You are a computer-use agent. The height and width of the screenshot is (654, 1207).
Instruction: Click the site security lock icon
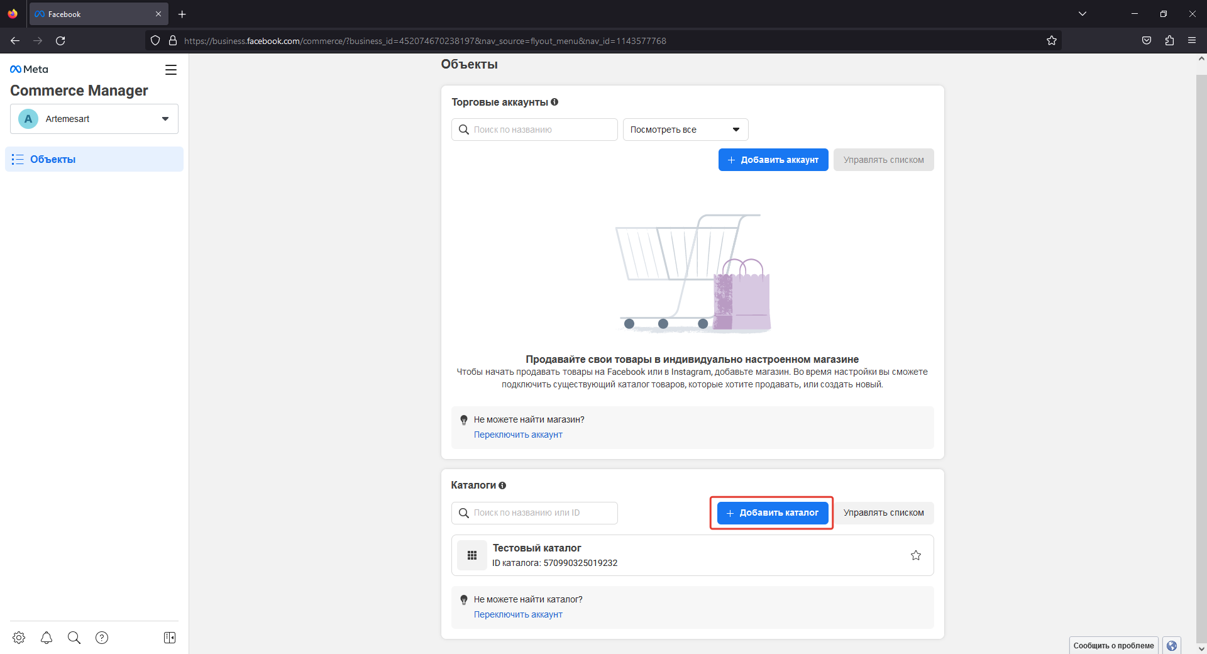tap(173, 41)
